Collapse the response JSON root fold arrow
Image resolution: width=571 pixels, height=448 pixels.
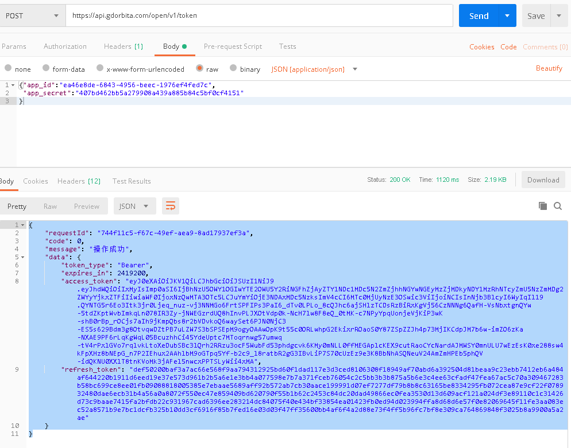pyautogui.click(x=22, y=225)
